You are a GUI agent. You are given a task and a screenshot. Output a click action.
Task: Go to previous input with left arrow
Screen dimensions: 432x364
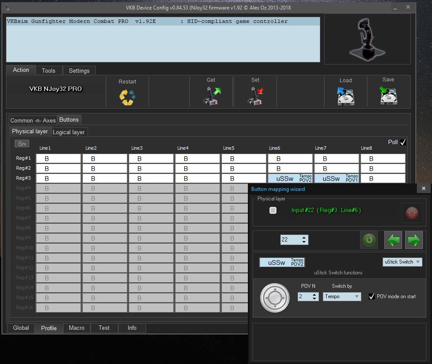pos(393,240)
